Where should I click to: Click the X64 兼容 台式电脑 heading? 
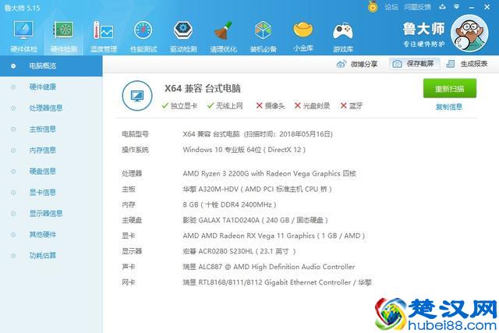203,88
